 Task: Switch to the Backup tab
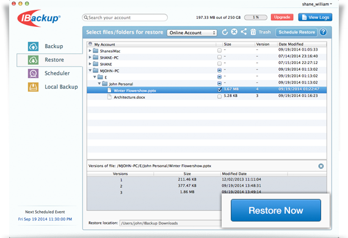(x=54, y=46)
